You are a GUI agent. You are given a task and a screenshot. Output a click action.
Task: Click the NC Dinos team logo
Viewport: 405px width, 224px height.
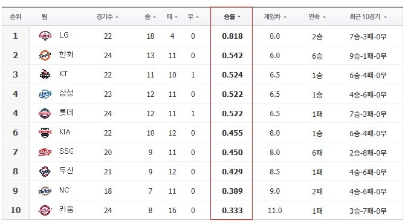point(45,191)
